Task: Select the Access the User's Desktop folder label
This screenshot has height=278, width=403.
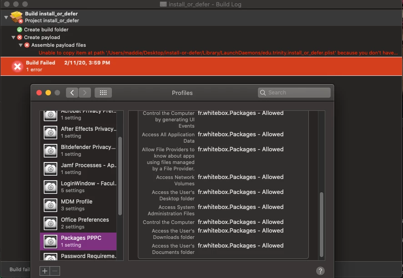Action: click(173, 195)
